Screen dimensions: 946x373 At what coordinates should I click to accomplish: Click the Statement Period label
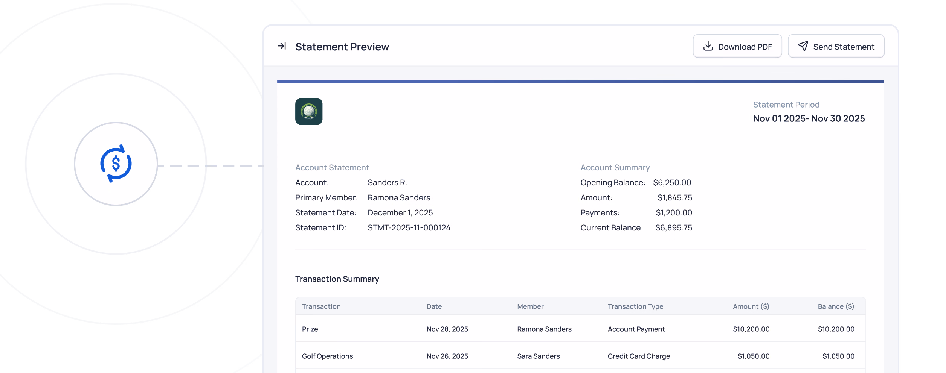coord(786,105)
